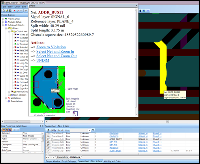Screen dimensions: 200x164
Task: Click the first orange Rule Properties toolbar icon
Action: (x=4, y=130)
